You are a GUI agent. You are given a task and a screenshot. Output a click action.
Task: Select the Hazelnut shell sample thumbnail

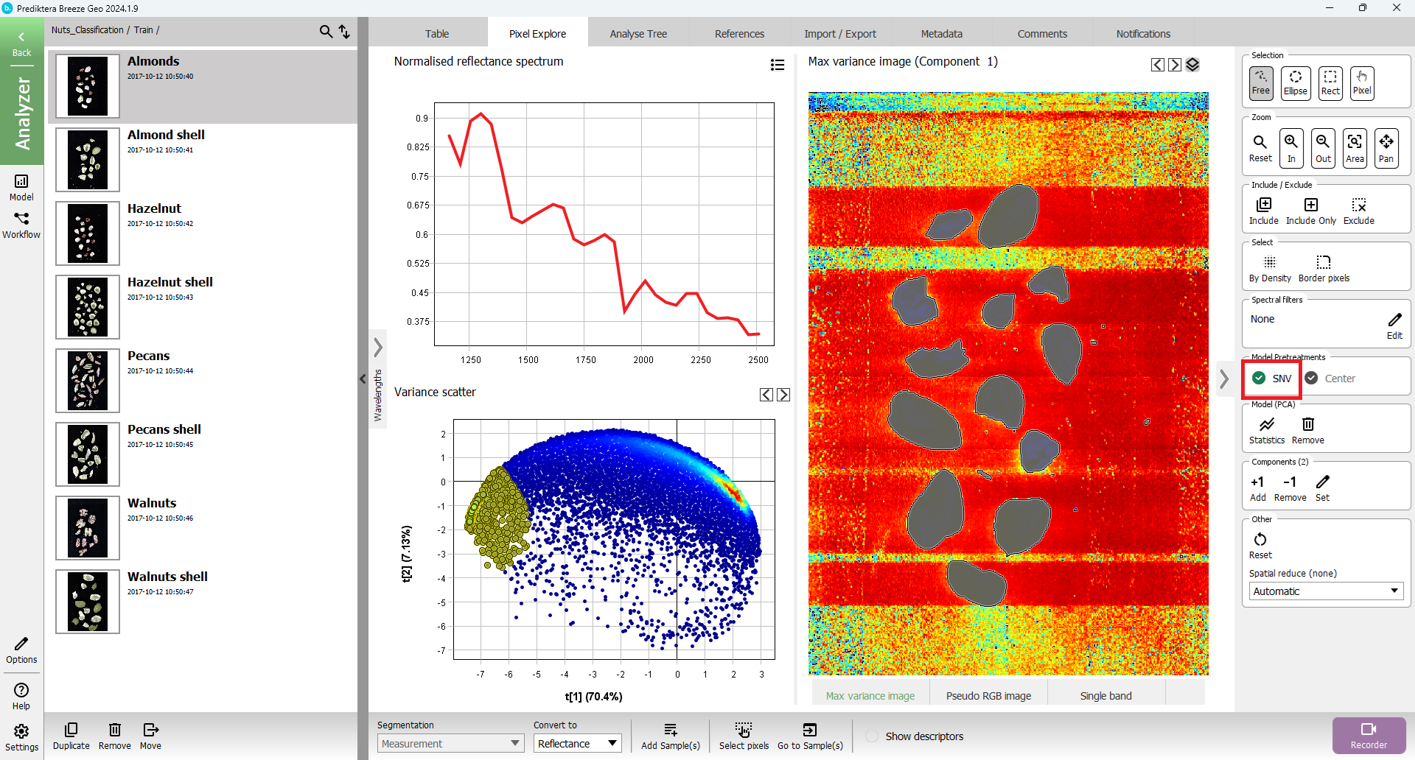88,307
